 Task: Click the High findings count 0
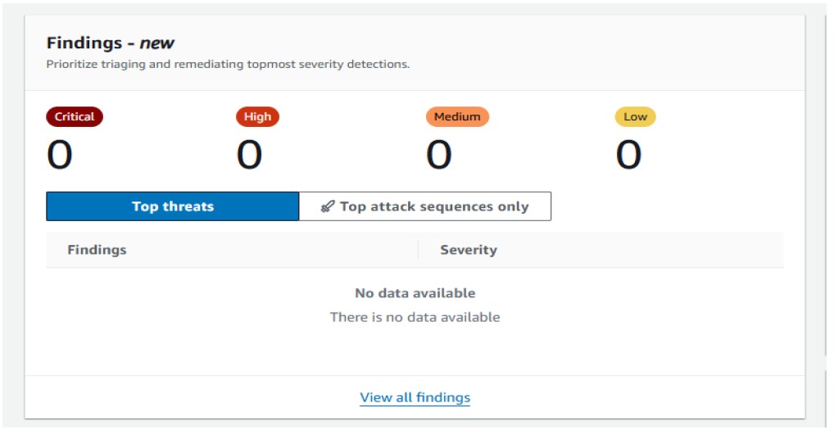249,155
